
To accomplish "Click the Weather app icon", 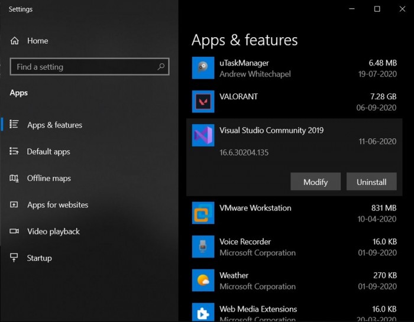I will [203, 280].
